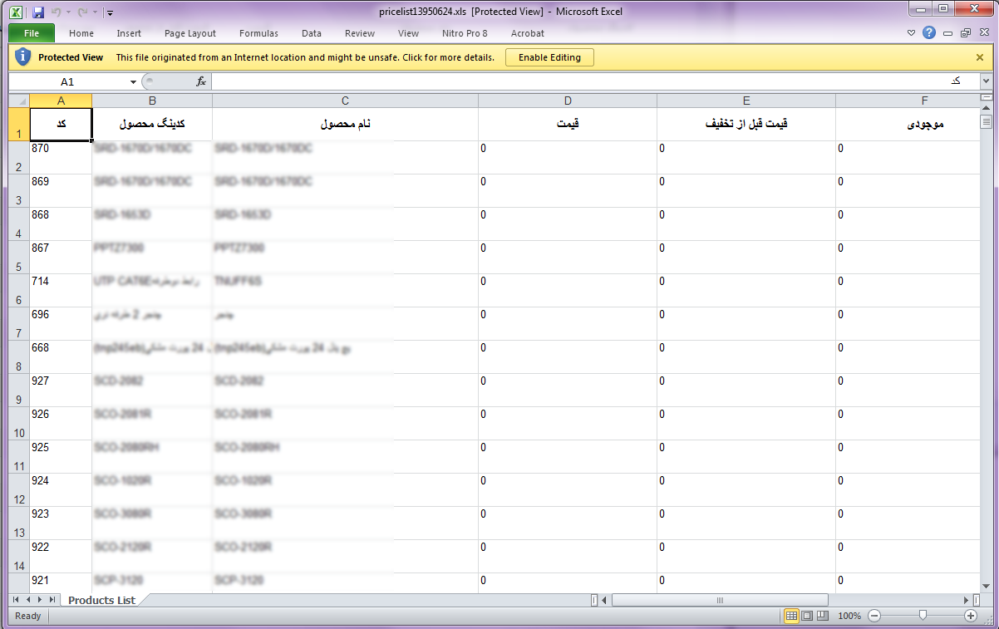Click the Excel application icon in title bar
Viewport: 999px width, 629px height.
[16, 12]
